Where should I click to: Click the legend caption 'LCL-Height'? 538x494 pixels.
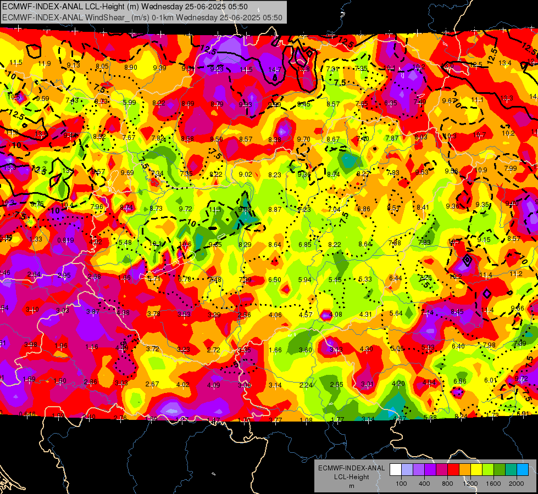(351, 477)
